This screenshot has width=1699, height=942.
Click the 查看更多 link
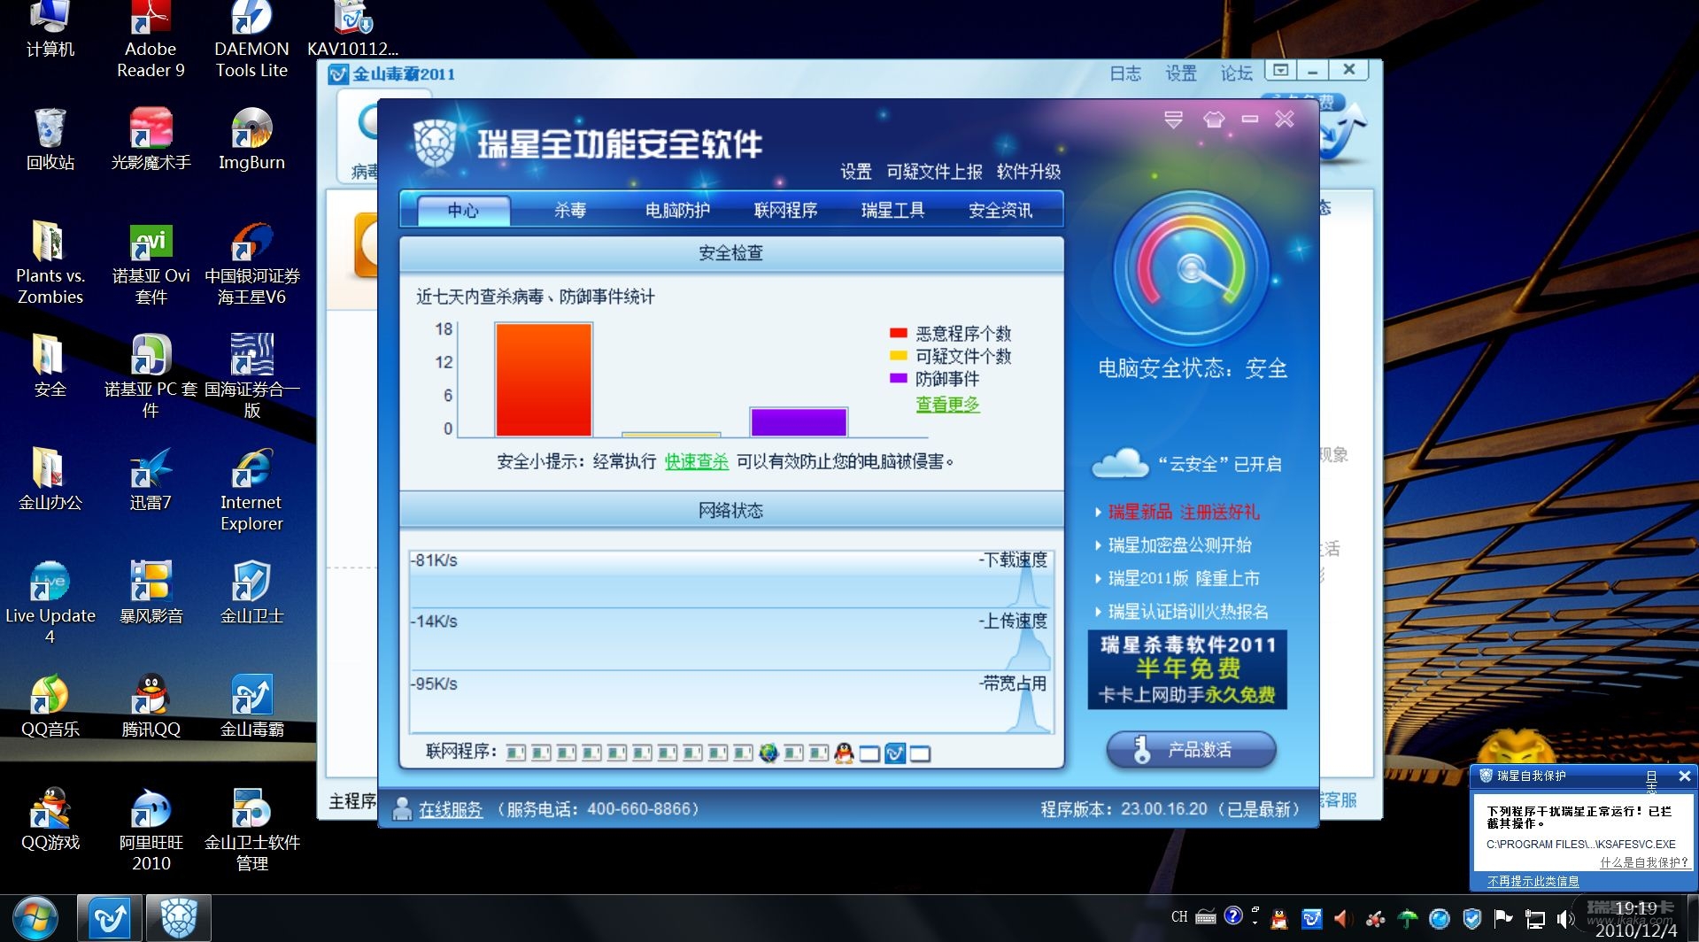pyautogui.click(x=947, y=405)
